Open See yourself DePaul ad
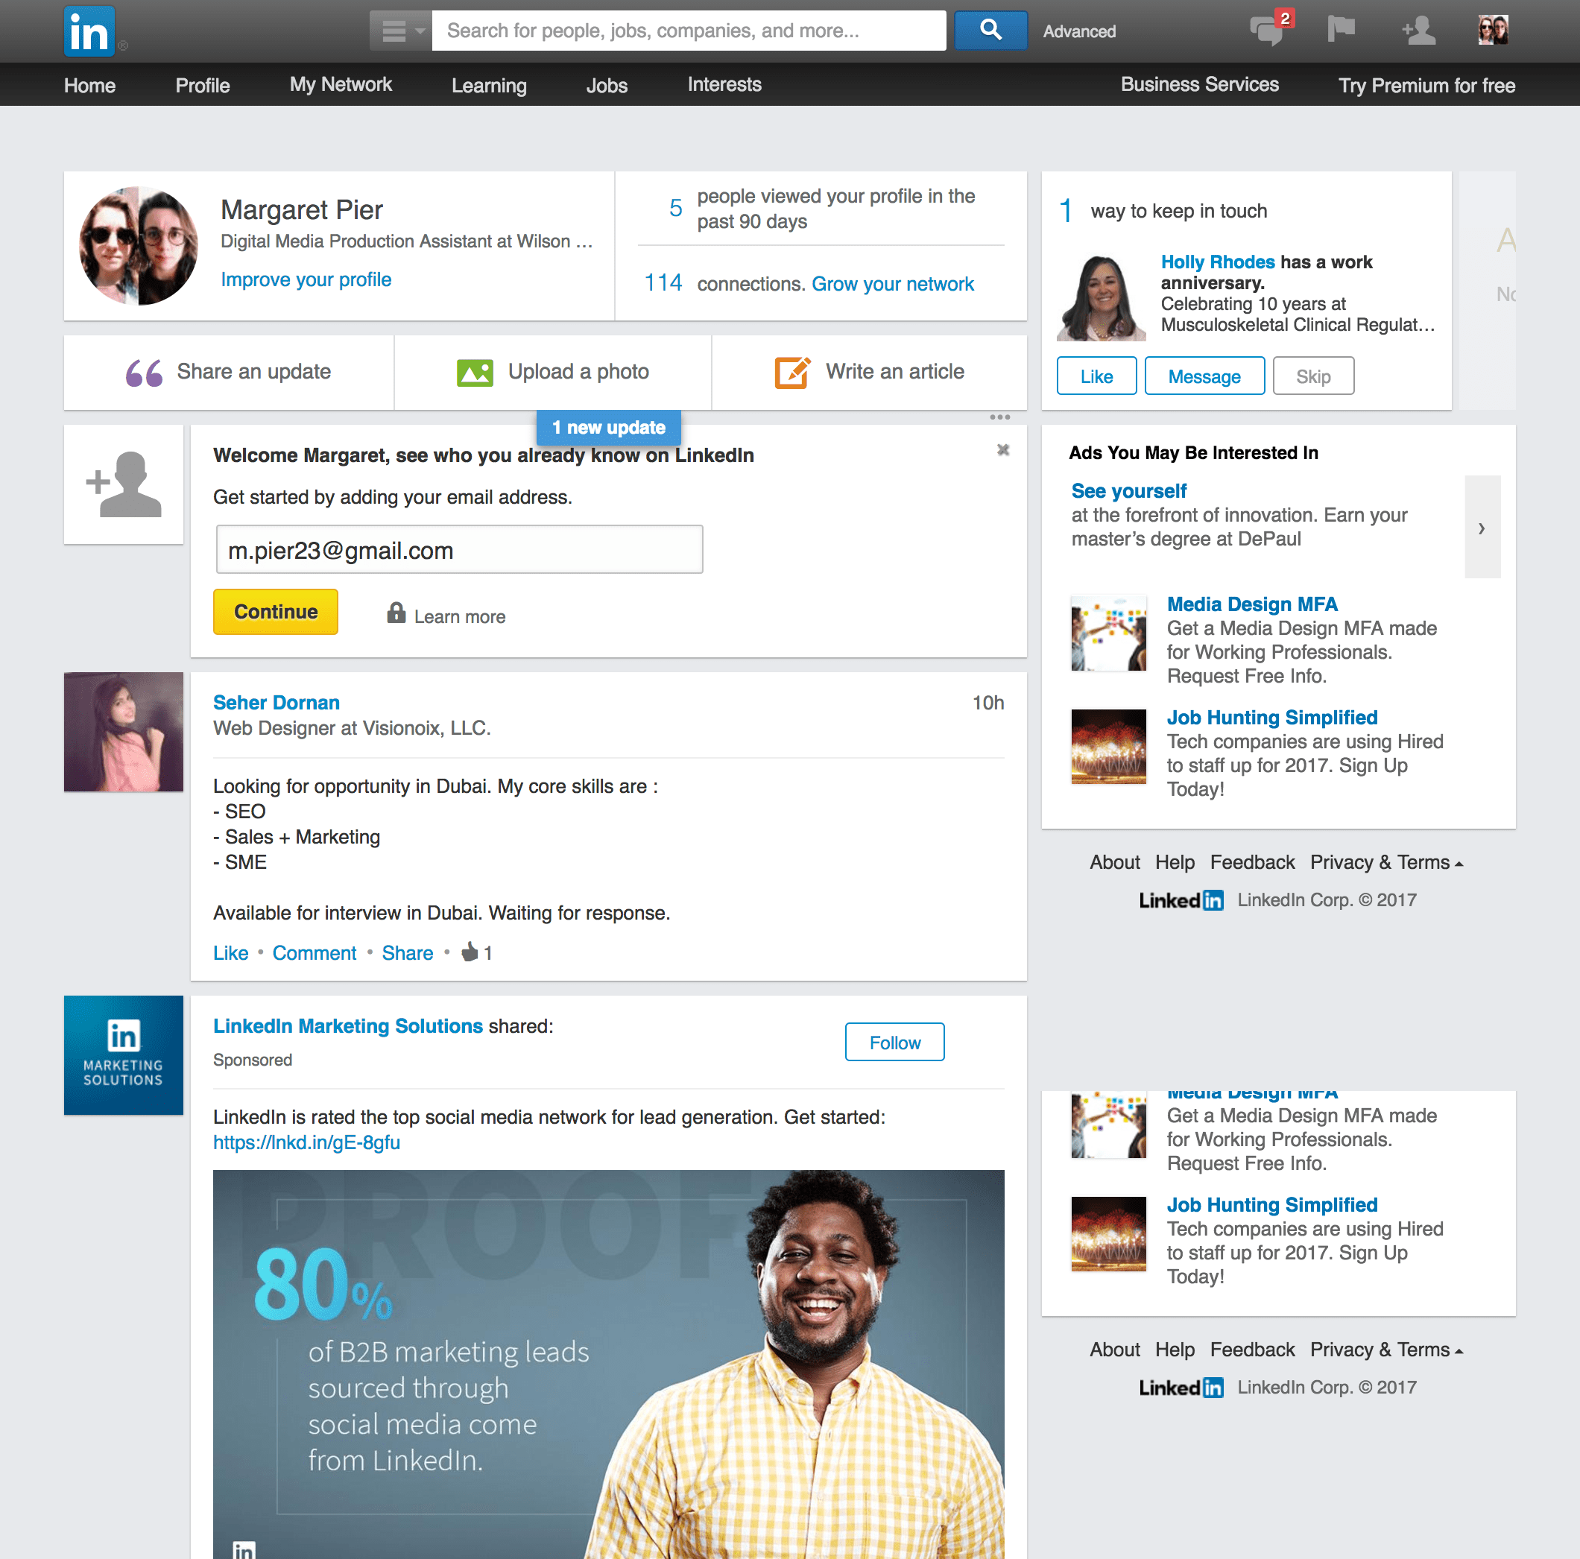1580x1559 pixels. pyautogui.click(x=1128, y=491)
